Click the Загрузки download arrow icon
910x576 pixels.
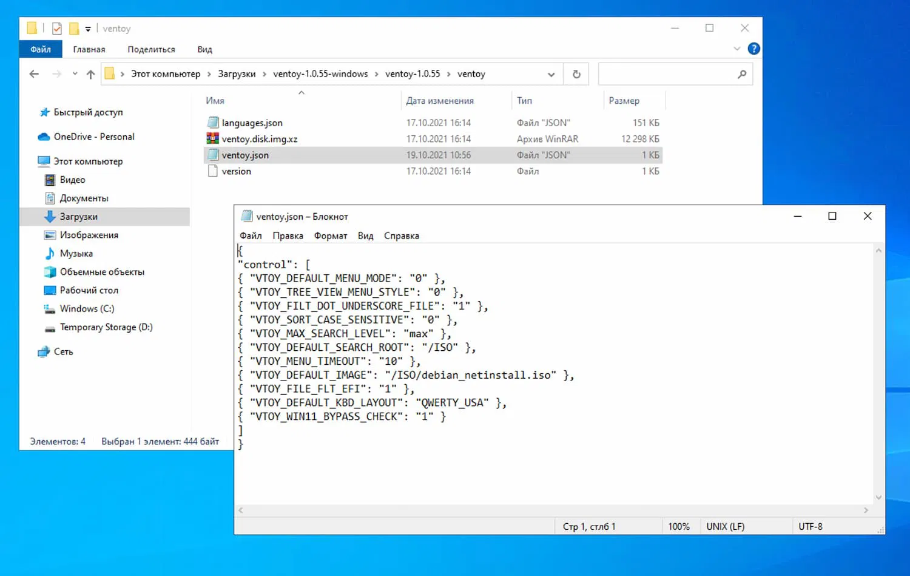coord(50,217)
